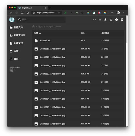Click BingWallpaper breadcrumb
Viewport: 135px width, 136px height.
[x=54, y=27]
